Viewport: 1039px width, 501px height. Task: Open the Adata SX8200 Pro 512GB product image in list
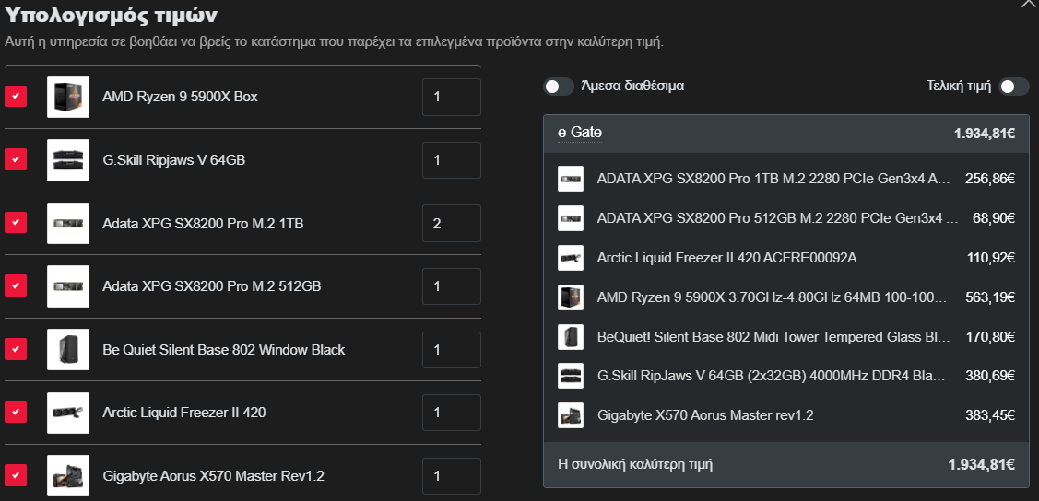[x=68, y=285]
